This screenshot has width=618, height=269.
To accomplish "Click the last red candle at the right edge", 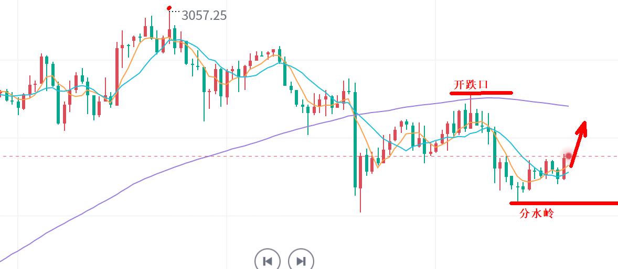I will [x=564, y=167].
